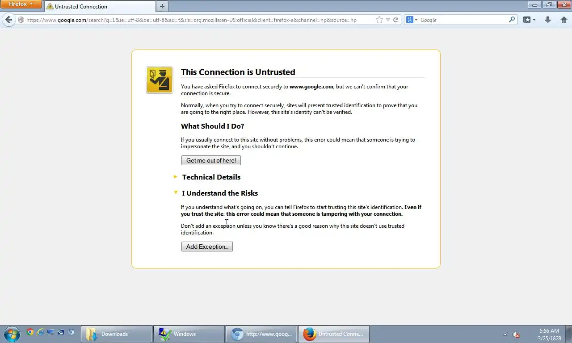This screenshot has height=343, width=572.
Task: Restore down the Firefox window
Action: click(x=549, y=4)
